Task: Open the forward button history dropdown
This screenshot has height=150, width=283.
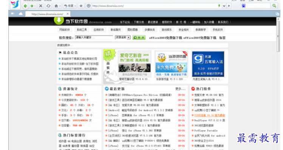Action: tap(35, 6)
